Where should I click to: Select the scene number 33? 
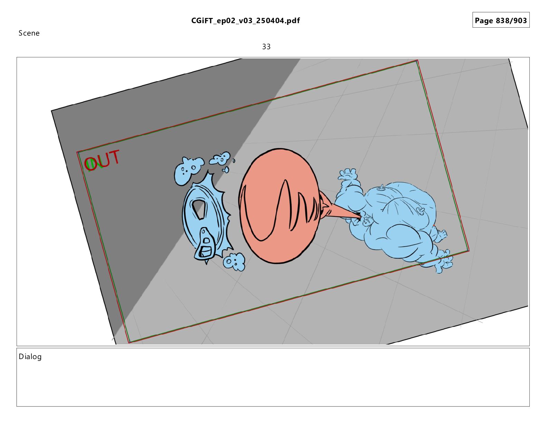(x=266, y=47)
